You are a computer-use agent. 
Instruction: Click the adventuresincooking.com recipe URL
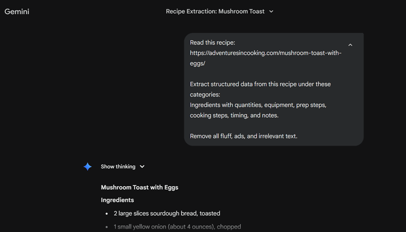pyautogui.click(x=265, y=53)
